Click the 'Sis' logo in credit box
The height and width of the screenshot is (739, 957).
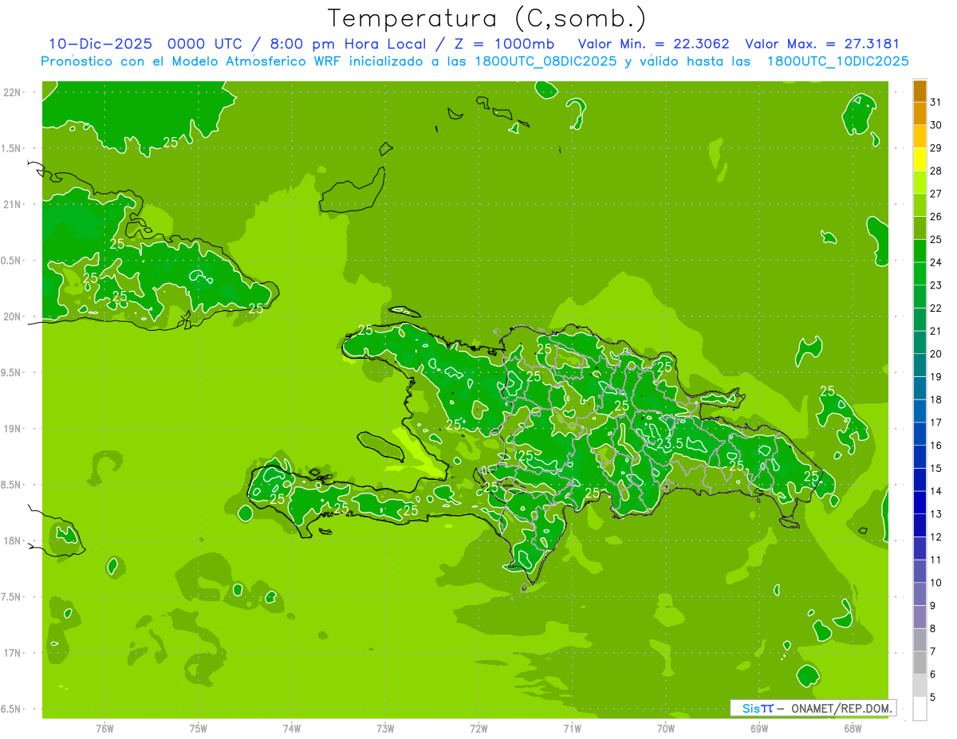pyautogui.click(x=750, y=708)
